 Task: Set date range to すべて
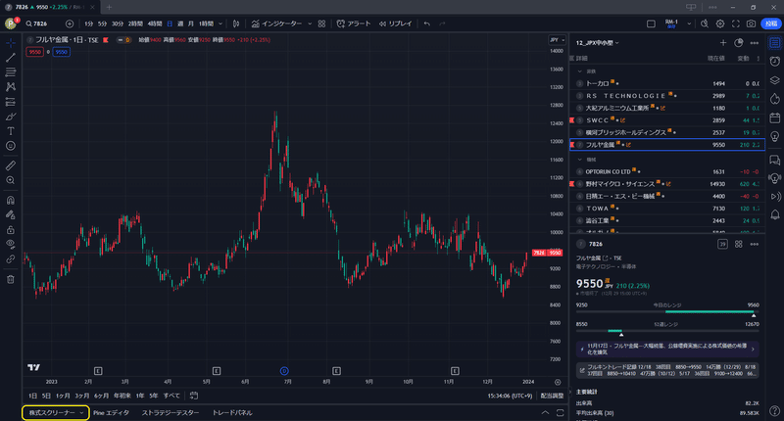pos(171,396)
